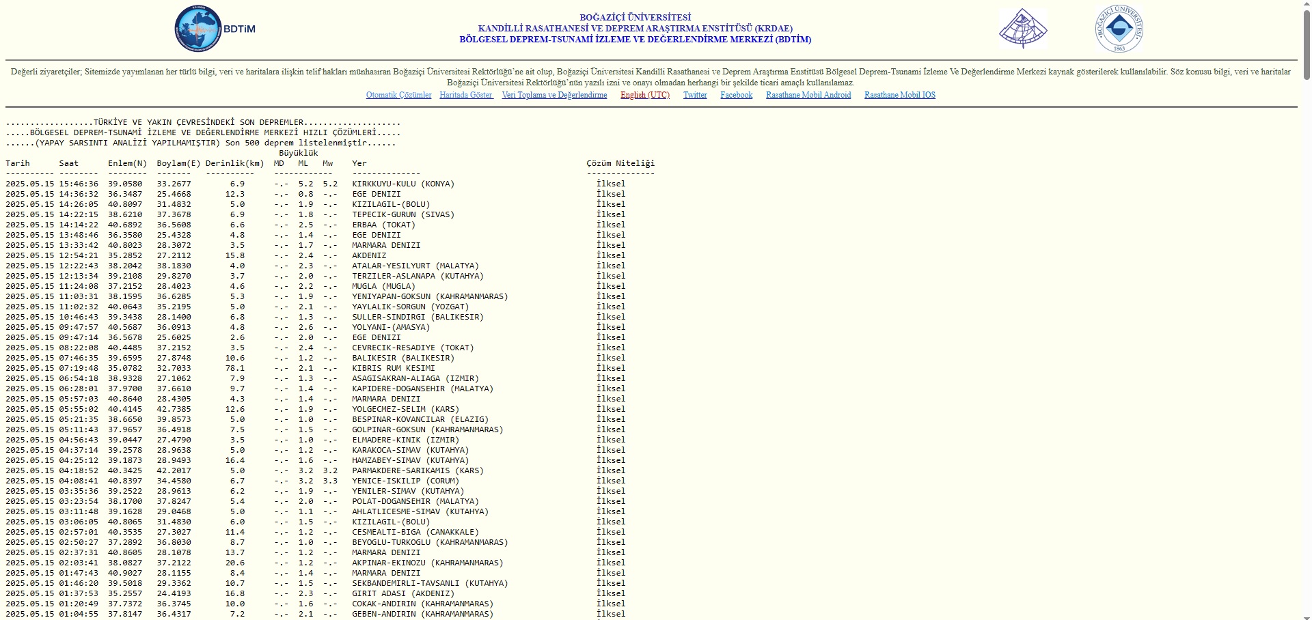
Task: Click YENILER-SIMAV (KUTAHYA) entry
Action: [408, 491]
